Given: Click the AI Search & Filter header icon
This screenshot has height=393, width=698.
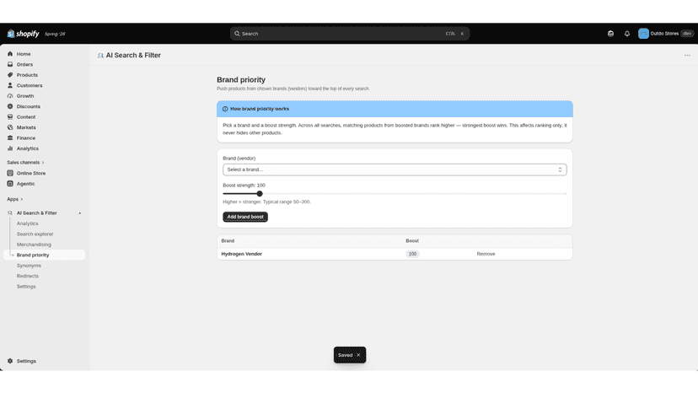Looking at the screenshot, I should coord(100,56).
